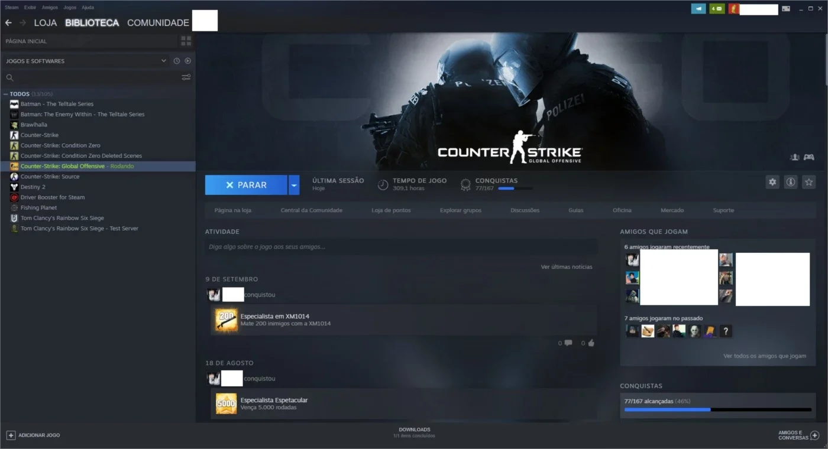Click the Destiny 2 game icon
The image size is (828, 449).
click(14, 187)
